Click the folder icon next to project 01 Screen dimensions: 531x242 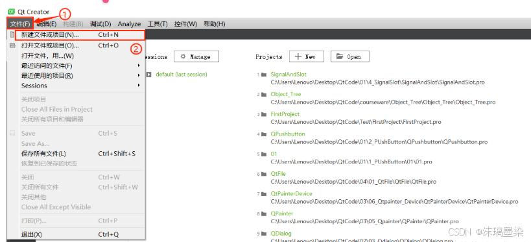pos(264,154)
